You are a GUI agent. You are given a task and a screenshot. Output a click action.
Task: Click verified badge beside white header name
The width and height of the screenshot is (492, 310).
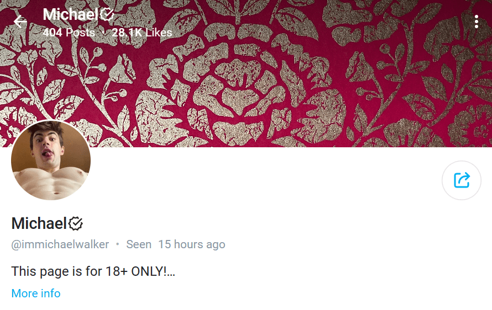point(107,14)
